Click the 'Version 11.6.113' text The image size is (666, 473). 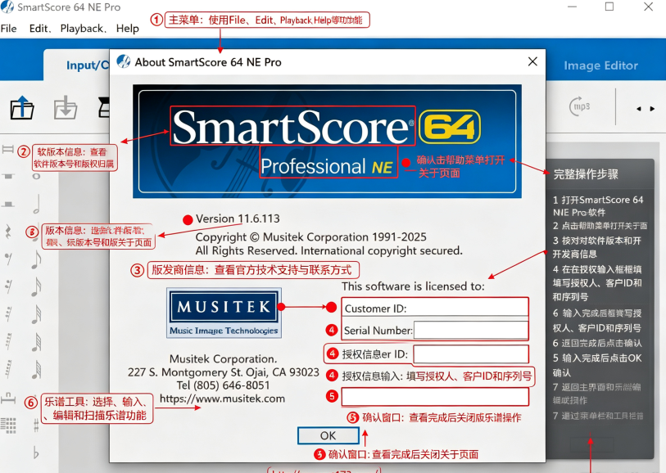[238, 218]
